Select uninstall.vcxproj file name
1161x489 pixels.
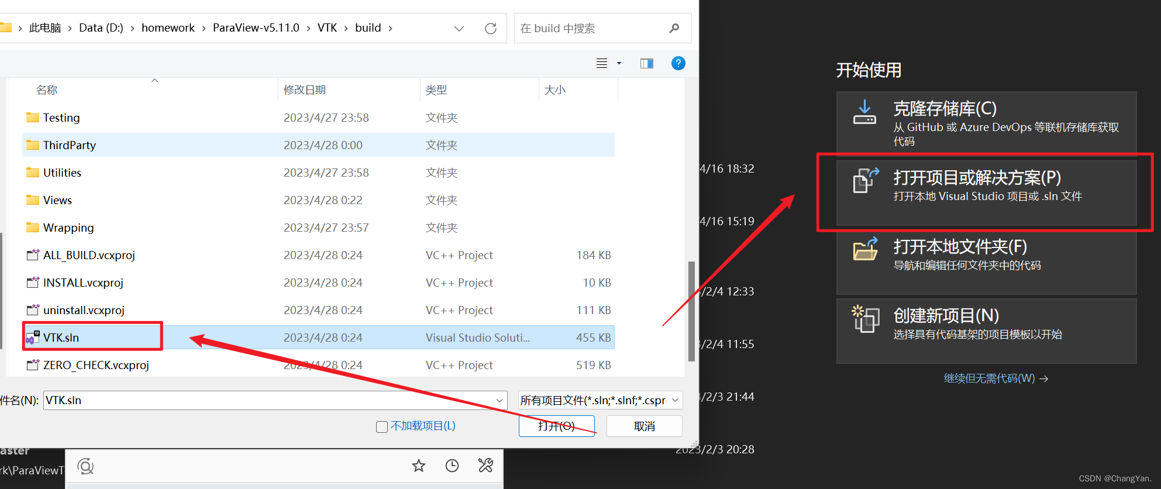(x=84, y=310)
